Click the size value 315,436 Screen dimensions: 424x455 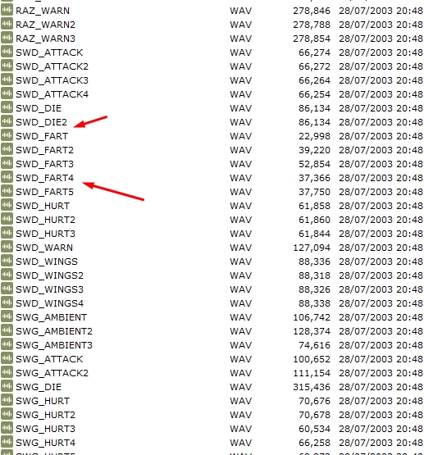(x=312, y=387)
